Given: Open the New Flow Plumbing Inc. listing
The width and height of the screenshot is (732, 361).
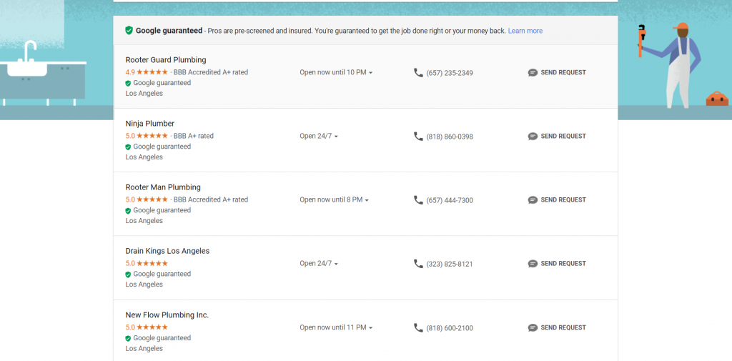Looking at the screenshot, I should tap(167, 315).
